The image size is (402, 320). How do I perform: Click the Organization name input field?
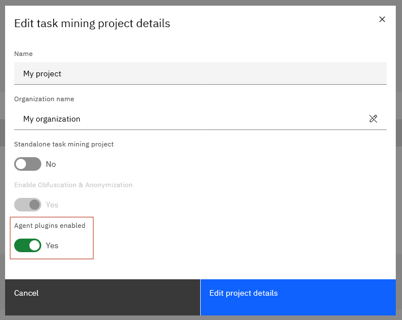(x=192, y=119)
